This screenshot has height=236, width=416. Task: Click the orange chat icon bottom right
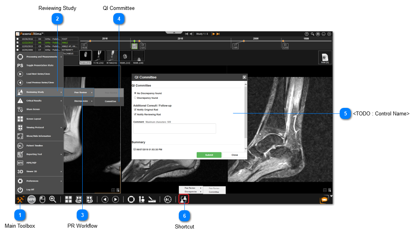pos(324,200)
